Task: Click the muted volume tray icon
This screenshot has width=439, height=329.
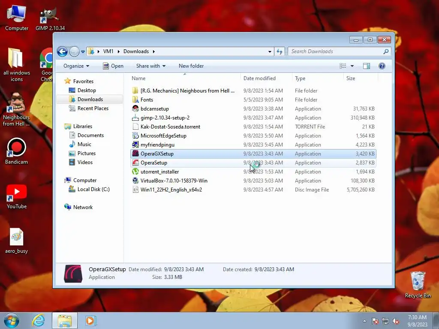Action: [x=396, y=321]
